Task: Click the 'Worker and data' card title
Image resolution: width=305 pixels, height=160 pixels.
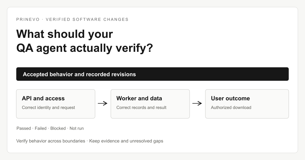Action: pos(139,98)
